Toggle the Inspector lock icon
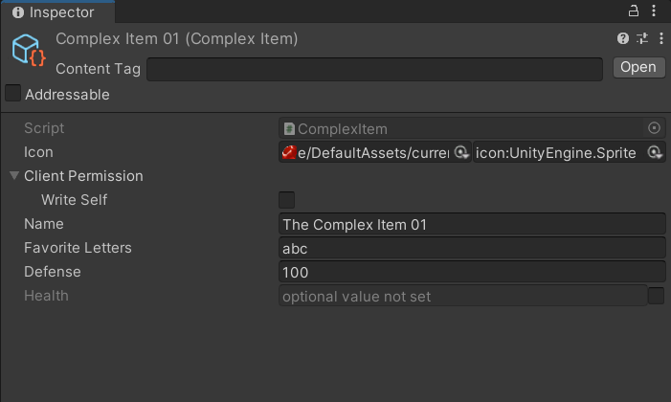This screenshot has height=402, width=671. [633, 11]
